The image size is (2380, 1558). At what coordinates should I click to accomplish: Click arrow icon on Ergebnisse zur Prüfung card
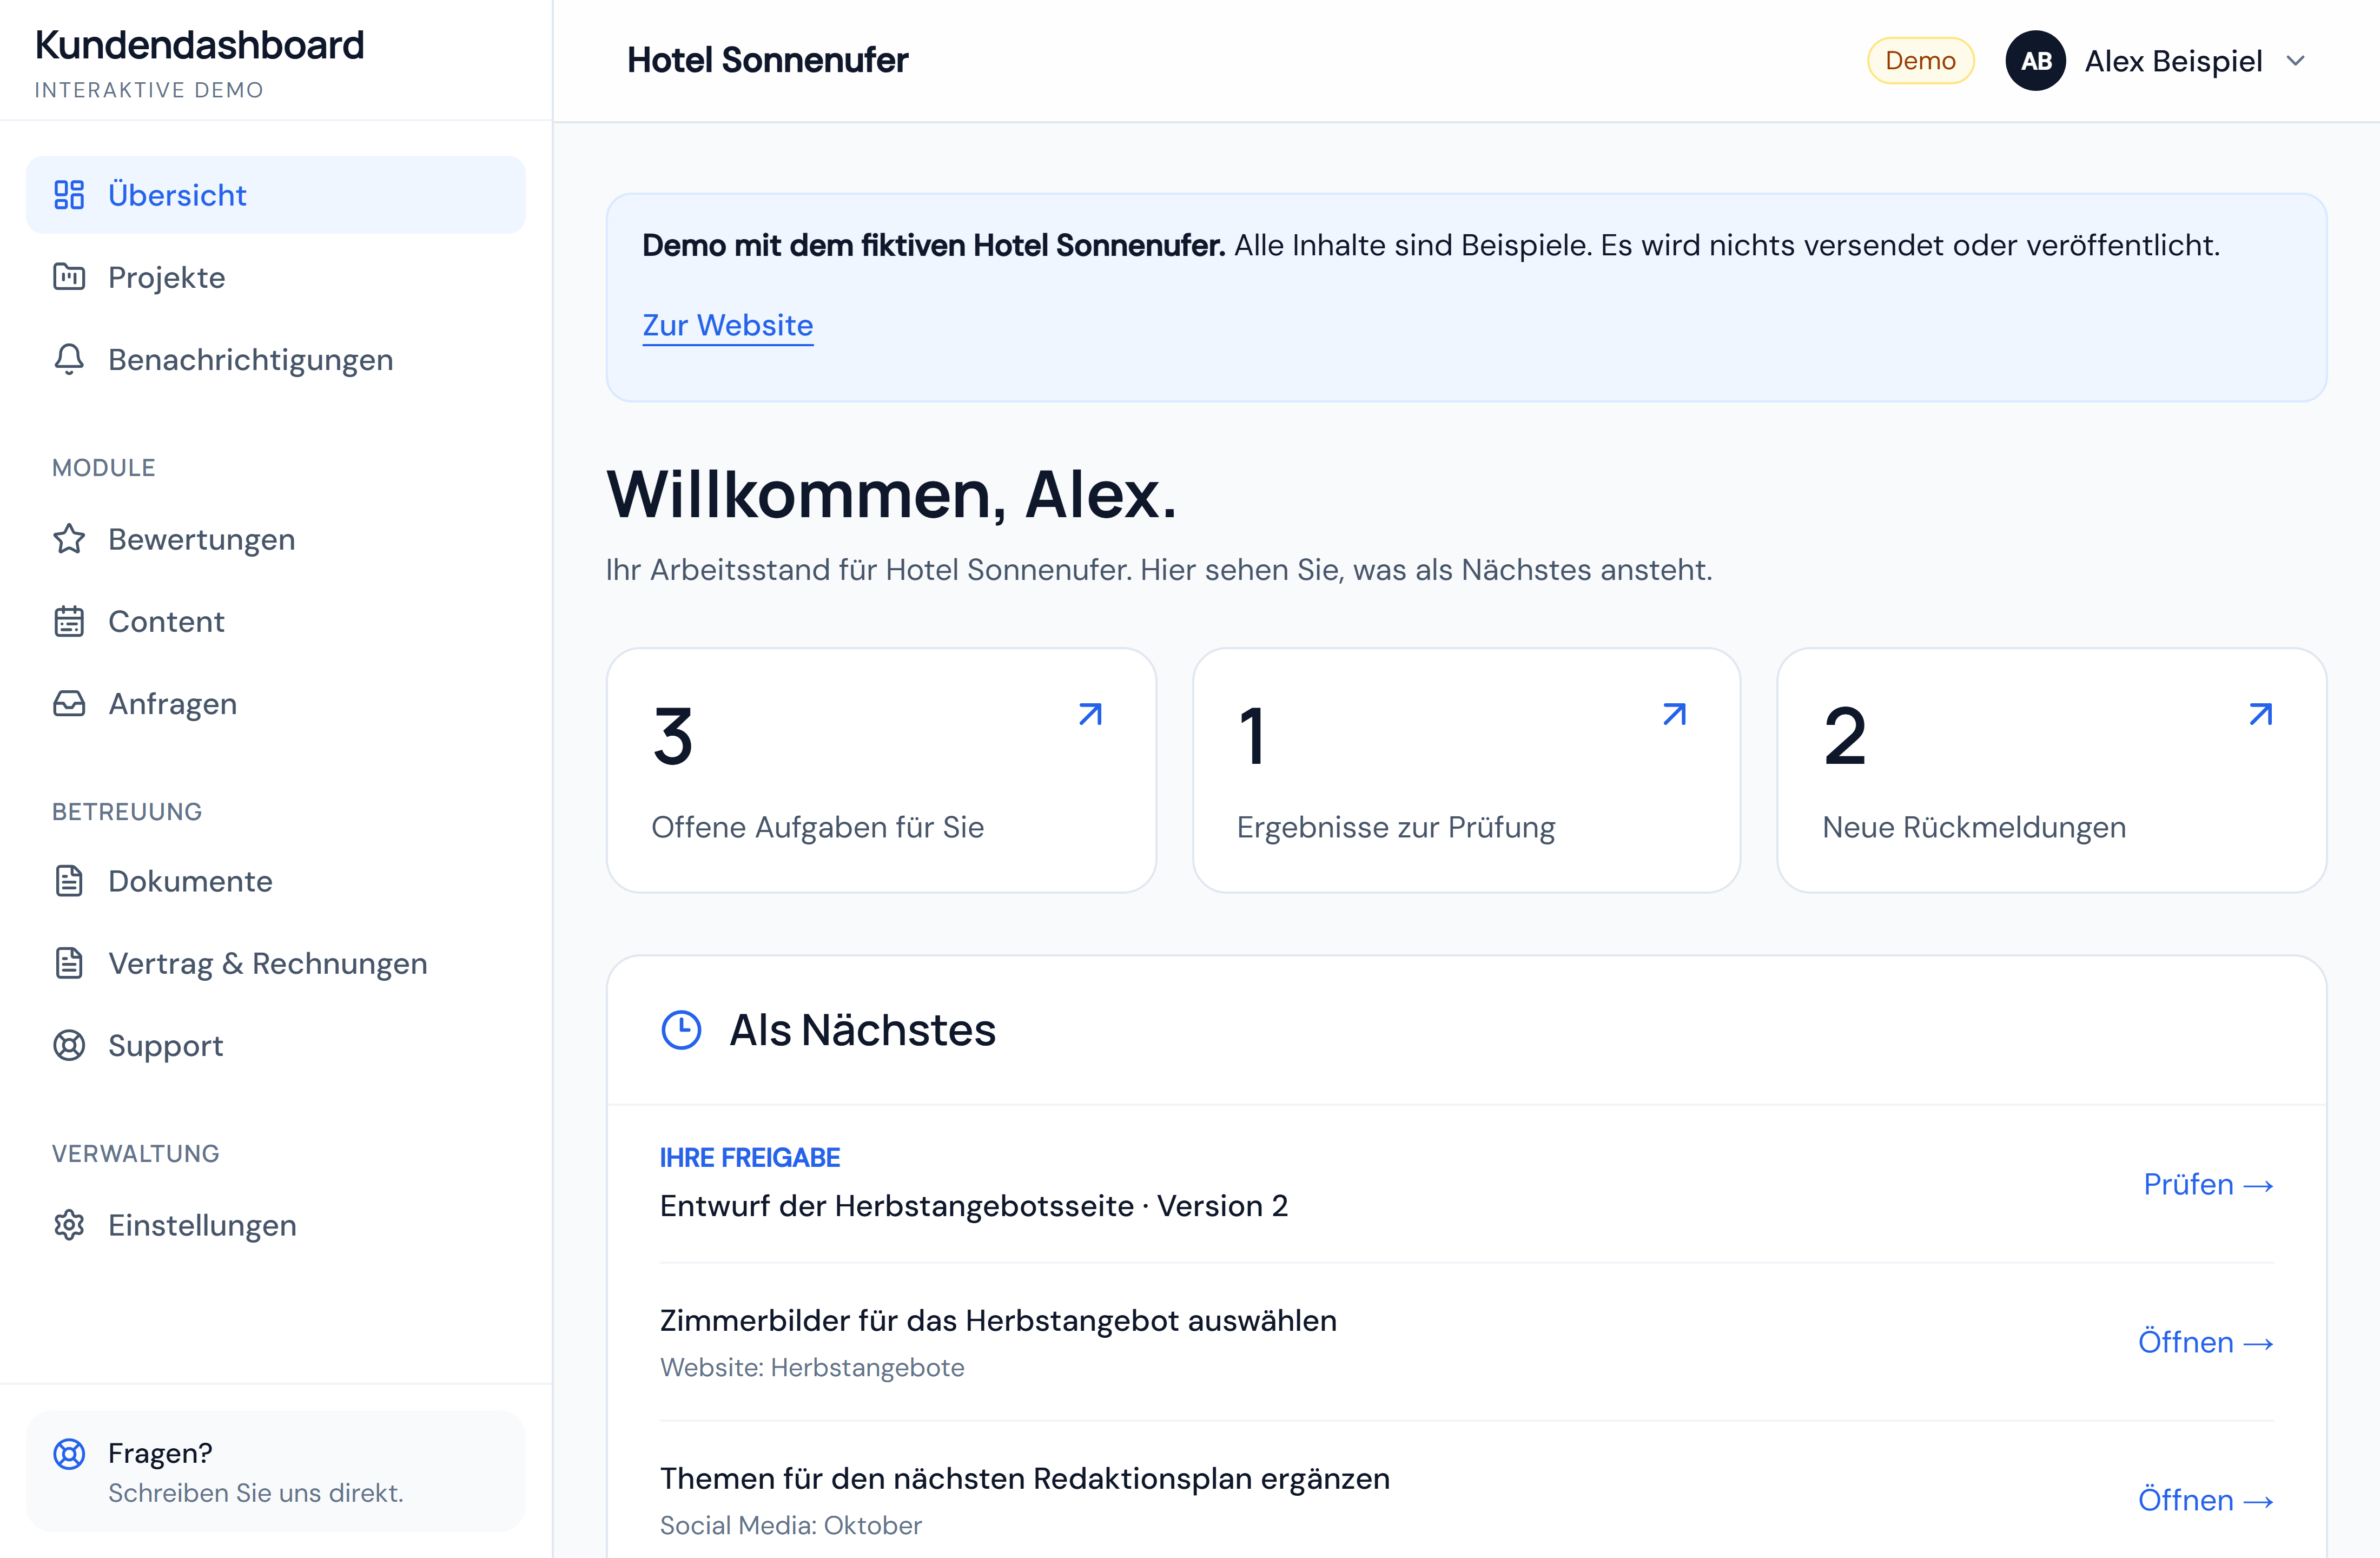click(1675, 714)
